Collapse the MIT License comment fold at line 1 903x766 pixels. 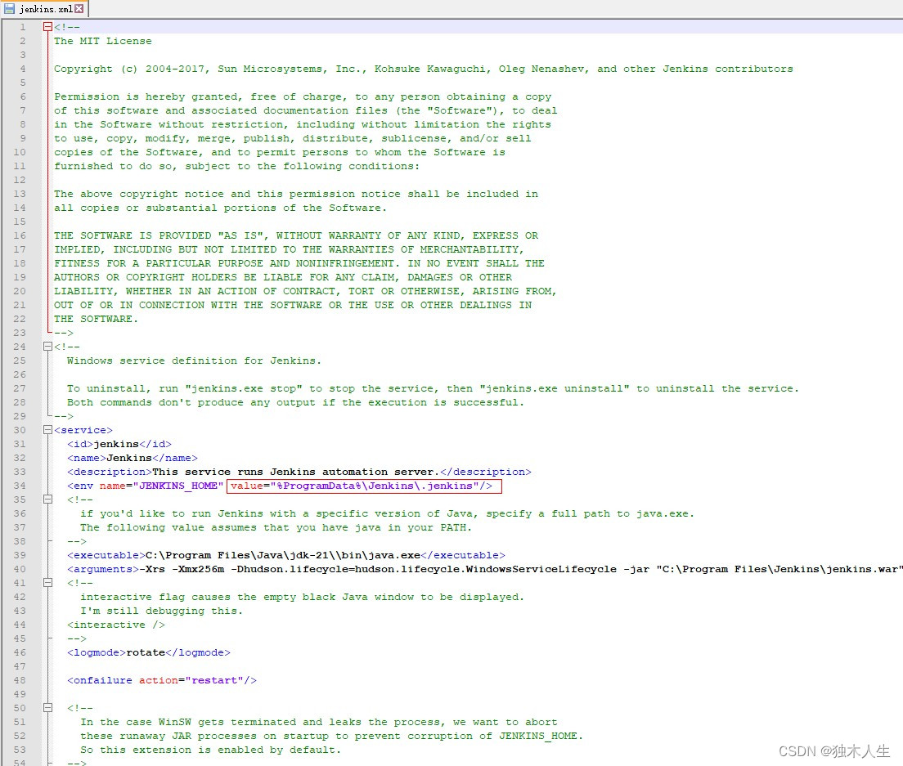(x=47, y=26)
